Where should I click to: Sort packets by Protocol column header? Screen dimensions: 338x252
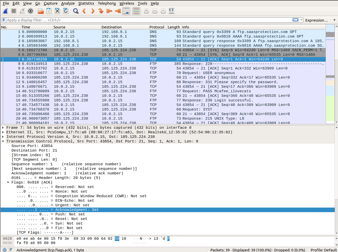point(157,27)
